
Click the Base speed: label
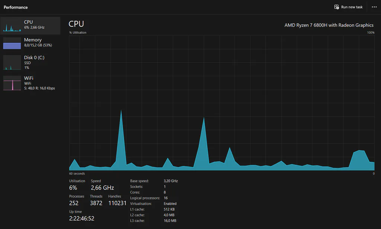click(x=140, y=181)
